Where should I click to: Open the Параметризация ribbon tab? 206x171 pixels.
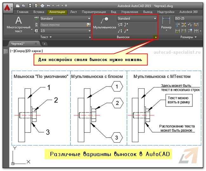coord(94,12)
